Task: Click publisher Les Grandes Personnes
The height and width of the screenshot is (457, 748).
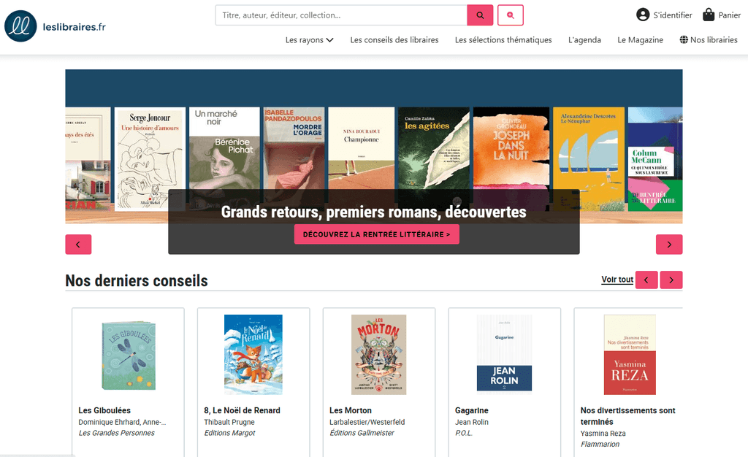Action: click(x=116, y=433)
